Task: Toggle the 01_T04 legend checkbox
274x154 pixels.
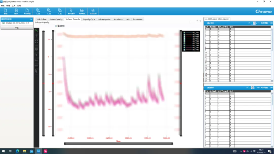Action: pos(184,45)
